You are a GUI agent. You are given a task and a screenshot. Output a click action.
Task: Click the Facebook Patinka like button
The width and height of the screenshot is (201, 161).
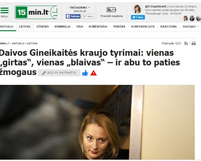coord(73,16)
